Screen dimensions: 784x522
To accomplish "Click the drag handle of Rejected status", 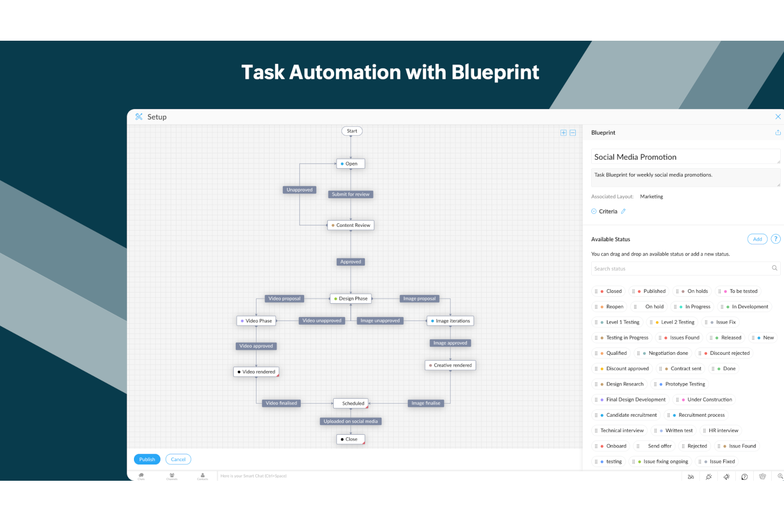I will [x=683, y=446].
